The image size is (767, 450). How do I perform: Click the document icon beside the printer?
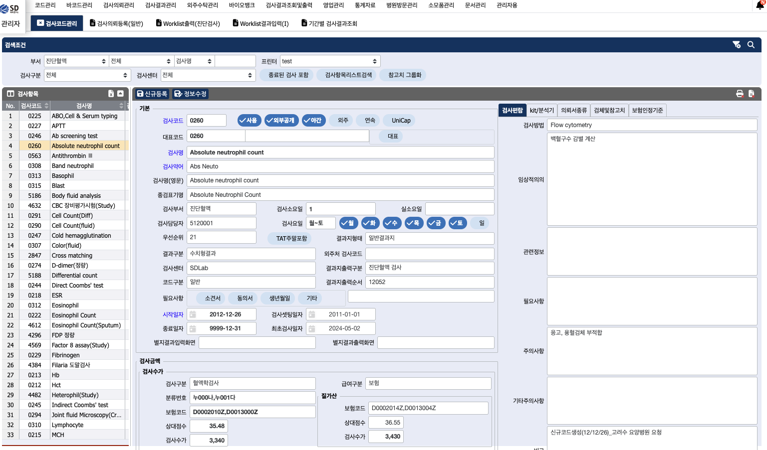point(752,94)
